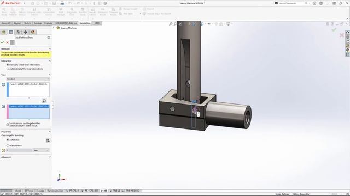
Task: Switch to the Markup ribbon tab
Action: (x=38, y=23)
